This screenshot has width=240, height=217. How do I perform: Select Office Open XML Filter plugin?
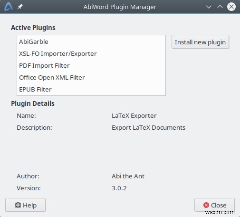91,77
